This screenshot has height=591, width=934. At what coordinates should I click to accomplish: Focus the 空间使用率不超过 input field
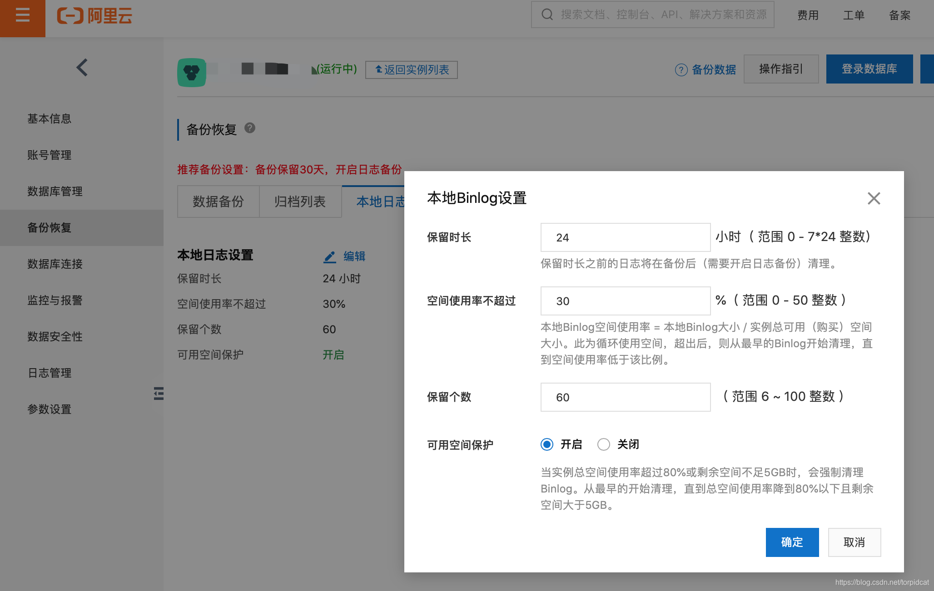tap(625, 301)
